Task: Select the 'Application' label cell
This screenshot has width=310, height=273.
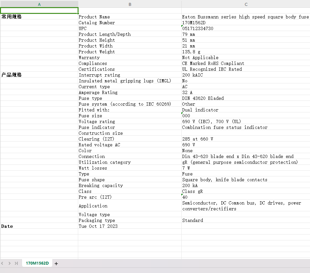Action: [x=130, y=206]
